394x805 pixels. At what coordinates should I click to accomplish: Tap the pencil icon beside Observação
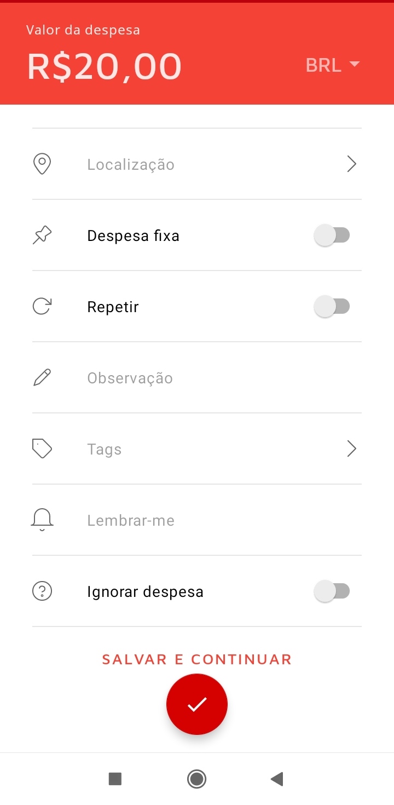click(x=42, y=378)
